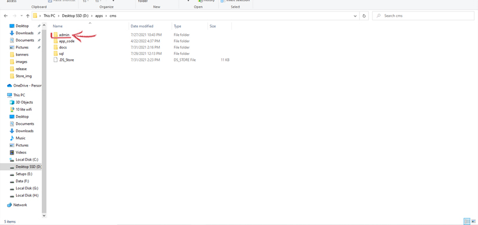
Task: Focus the Search cms box
Action: 423,16
